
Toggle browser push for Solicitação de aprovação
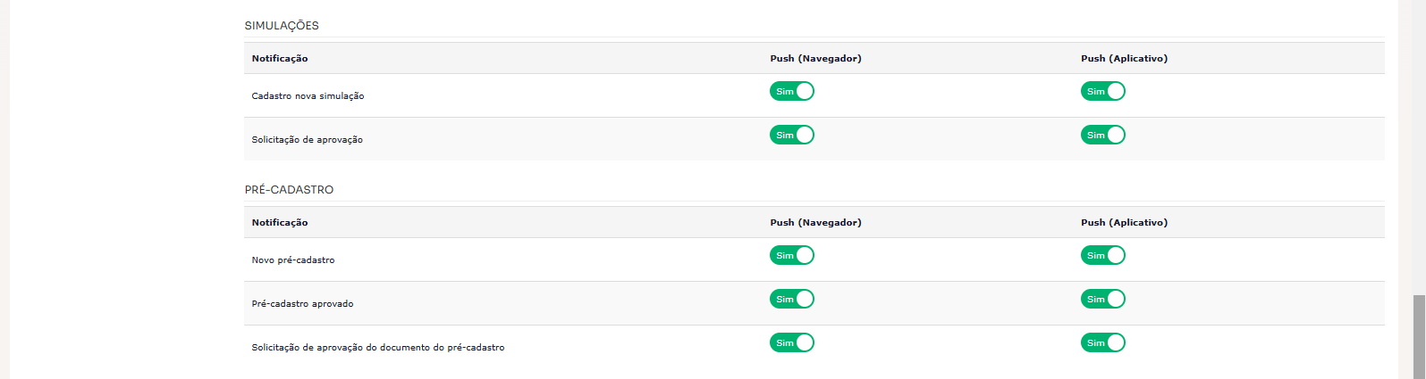pyautogui.click(x=791, y=135)
